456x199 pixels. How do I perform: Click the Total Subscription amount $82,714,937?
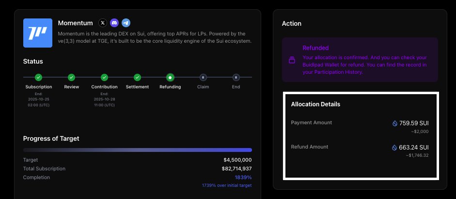[x=236, y=169]
